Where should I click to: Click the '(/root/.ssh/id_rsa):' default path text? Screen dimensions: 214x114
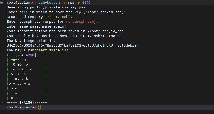pos(104,12)
